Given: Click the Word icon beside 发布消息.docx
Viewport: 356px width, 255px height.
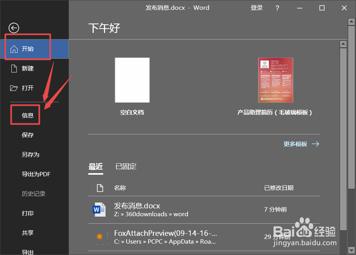Looking at the screenshot, I should [99, 210].
